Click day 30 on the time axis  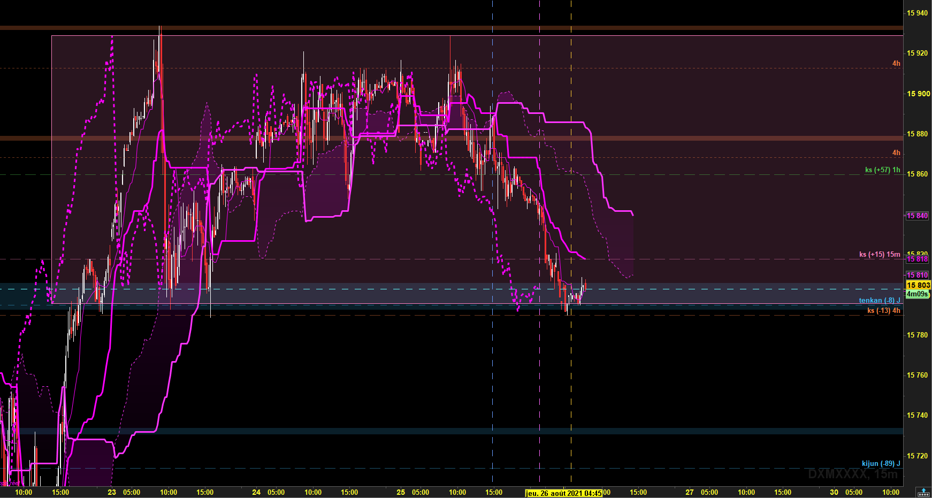(x=834, y=492)
